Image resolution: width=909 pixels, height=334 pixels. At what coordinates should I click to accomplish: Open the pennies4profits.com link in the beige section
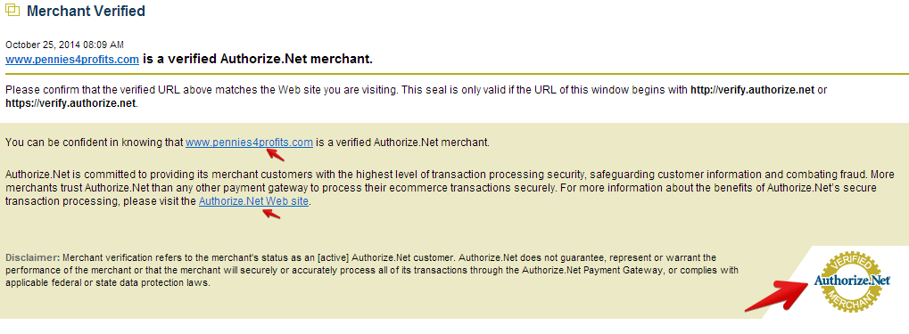(x=249, y=142)
